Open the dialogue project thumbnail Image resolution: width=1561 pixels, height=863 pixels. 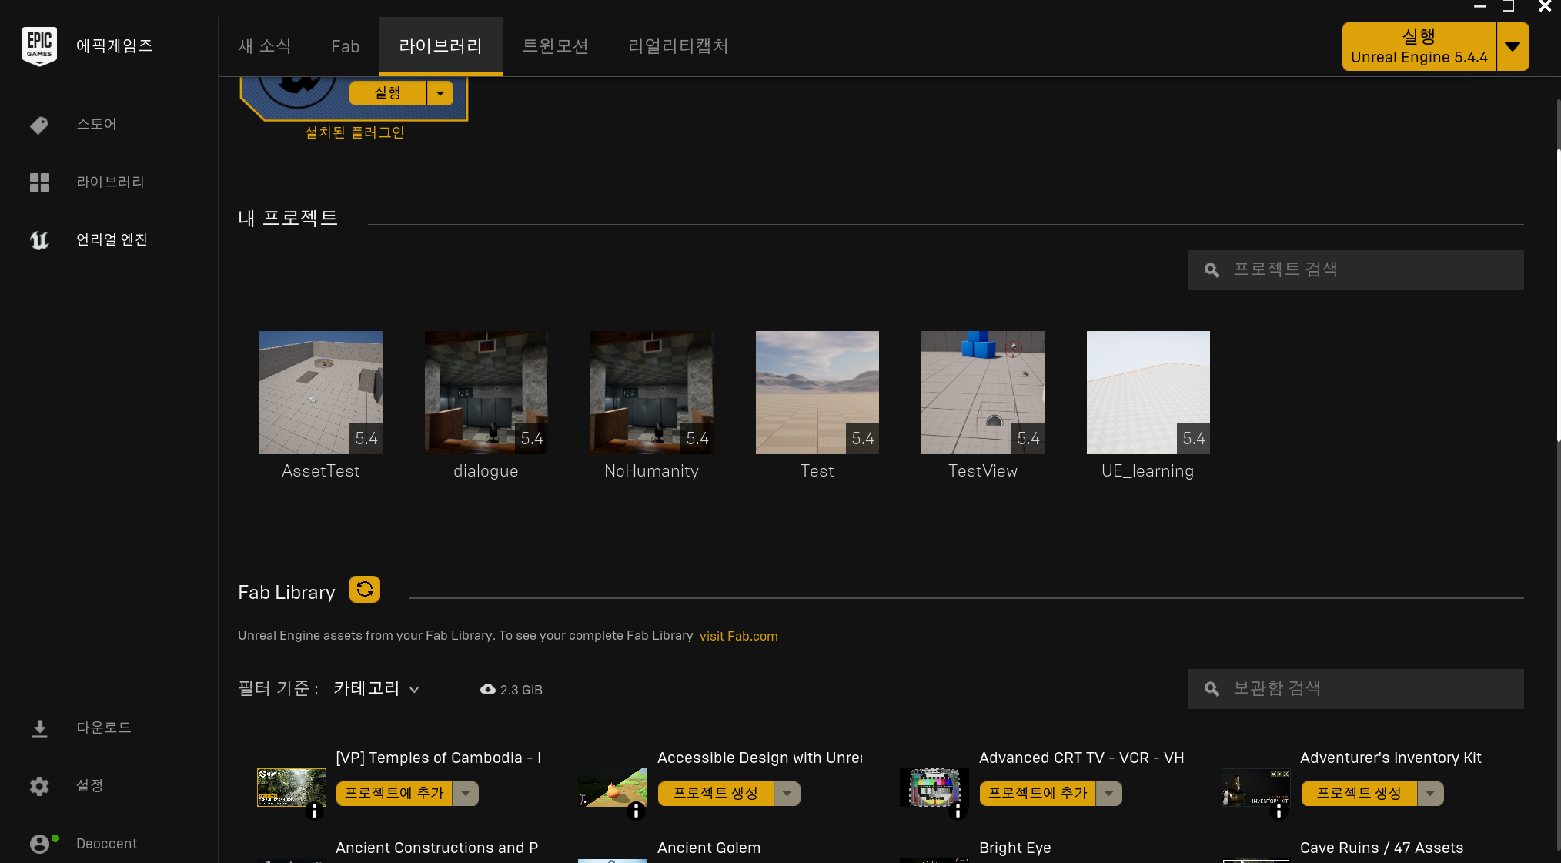[x=486, y=393]
